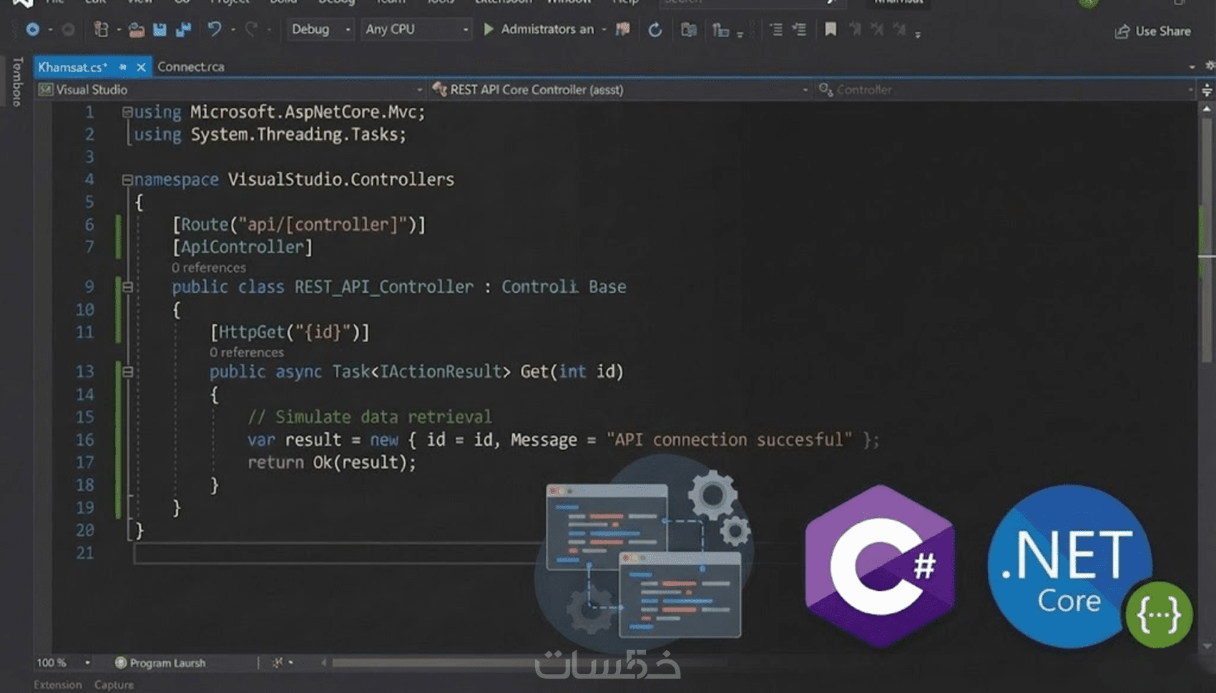Click the Use Share button
The height and width of the screenshot is (693, 1216).
point(1153,31)
